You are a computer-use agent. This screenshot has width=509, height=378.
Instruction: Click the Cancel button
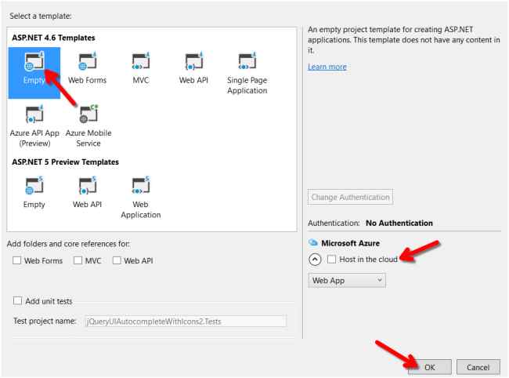click(x=478, y=367)
